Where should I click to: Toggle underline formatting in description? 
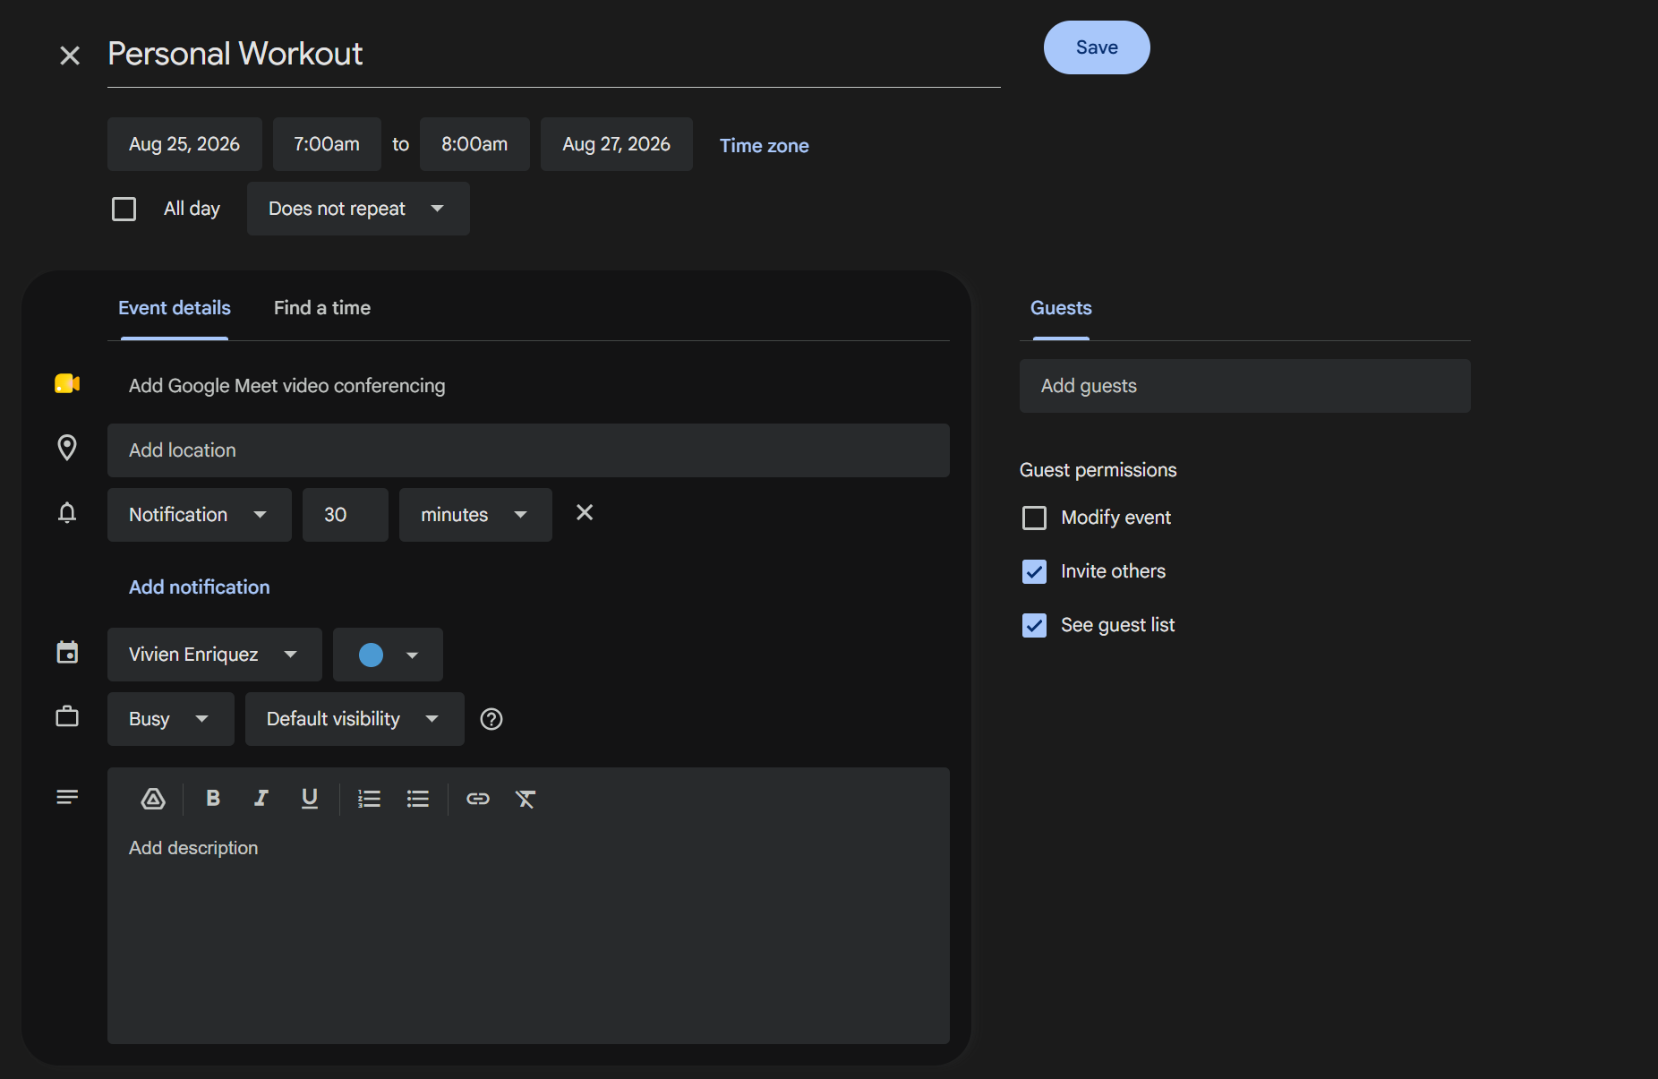tap(310, 799)
